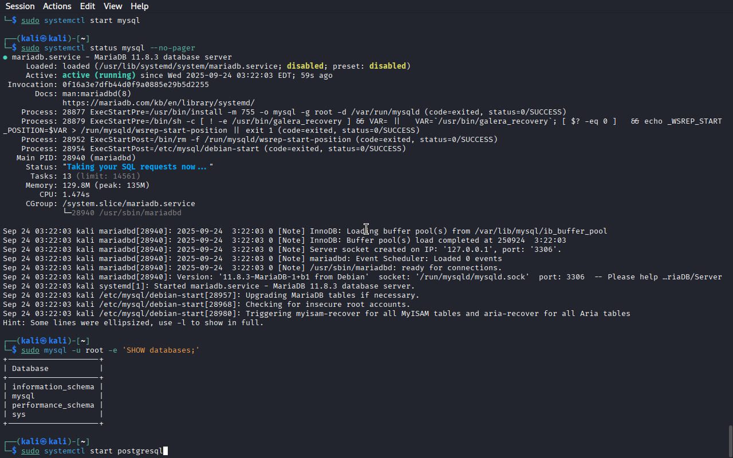Click the 'SHOW databases;' query string

160,350
